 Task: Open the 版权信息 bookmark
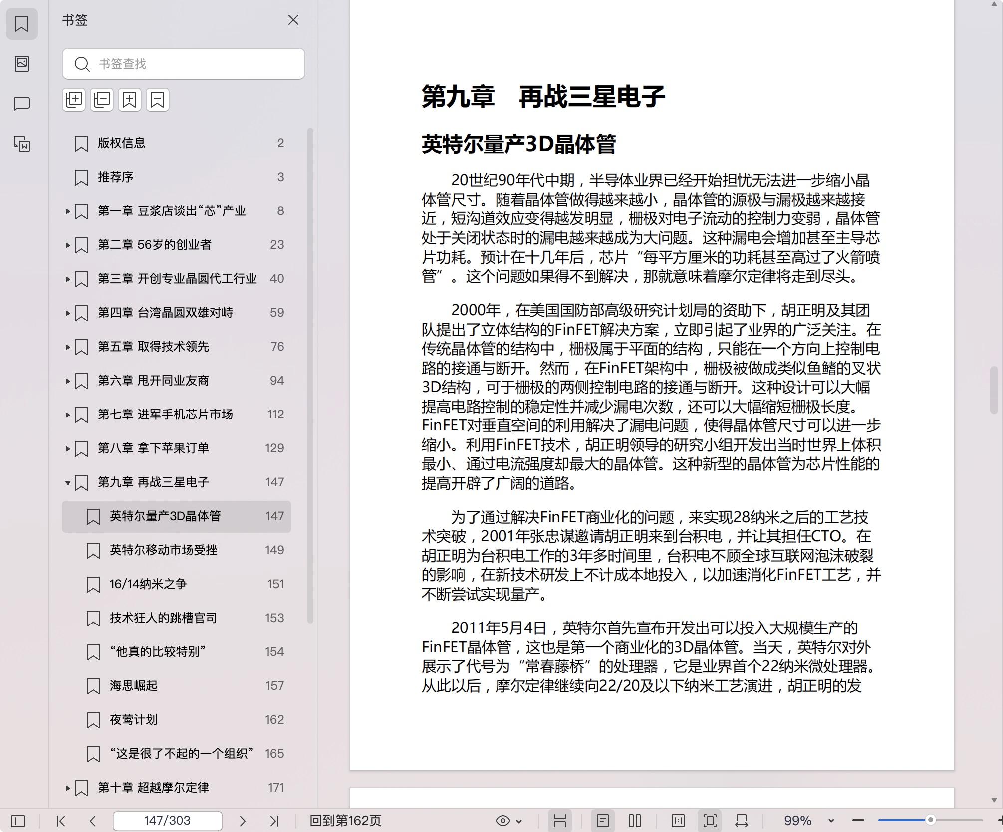(x=177, y=143)
